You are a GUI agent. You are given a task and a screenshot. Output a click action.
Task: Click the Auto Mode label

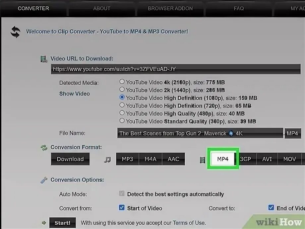coord(73,194)
